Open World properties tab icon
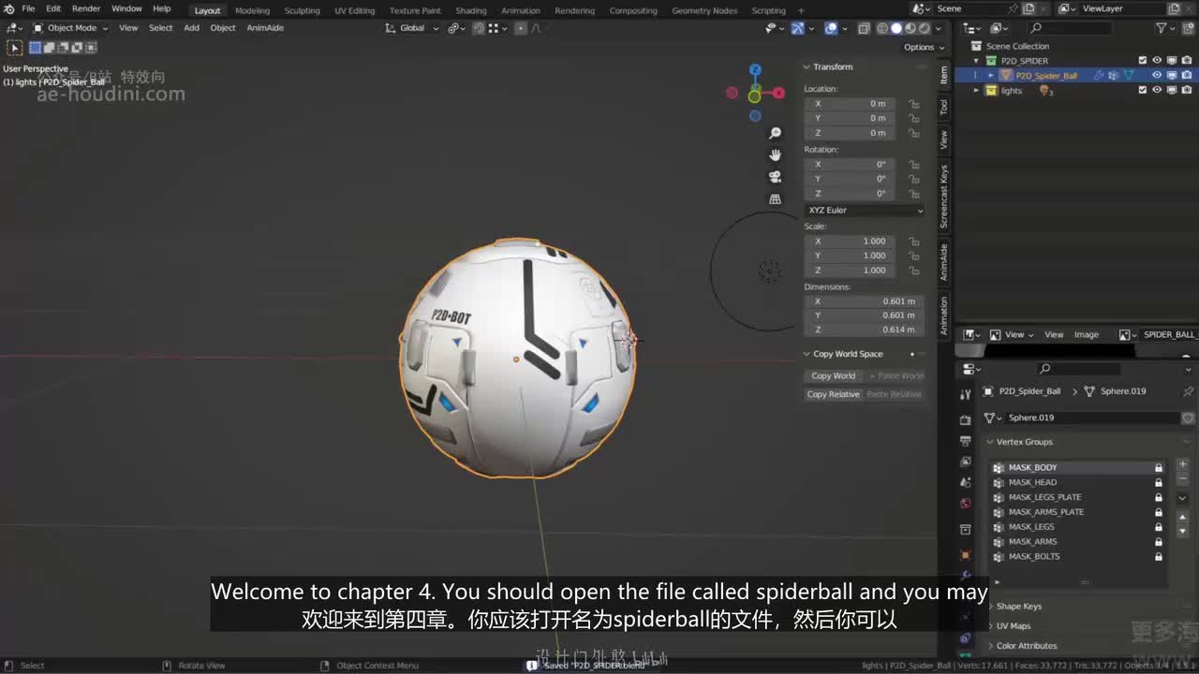1199x674 pixels. click(x=965, y=504)
